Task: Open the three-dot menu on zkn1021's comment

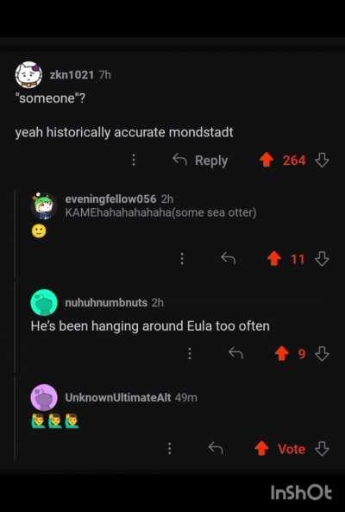Action: coord(134,160)
